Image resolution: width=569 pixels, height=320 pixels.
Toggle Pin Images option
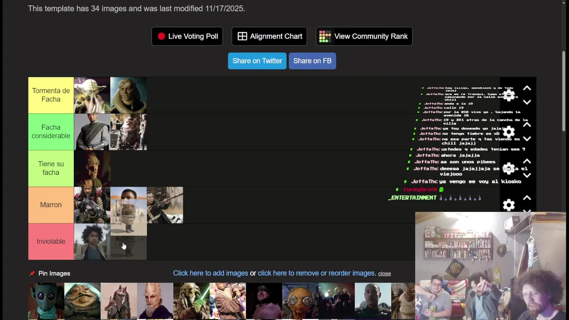[49, 273]
